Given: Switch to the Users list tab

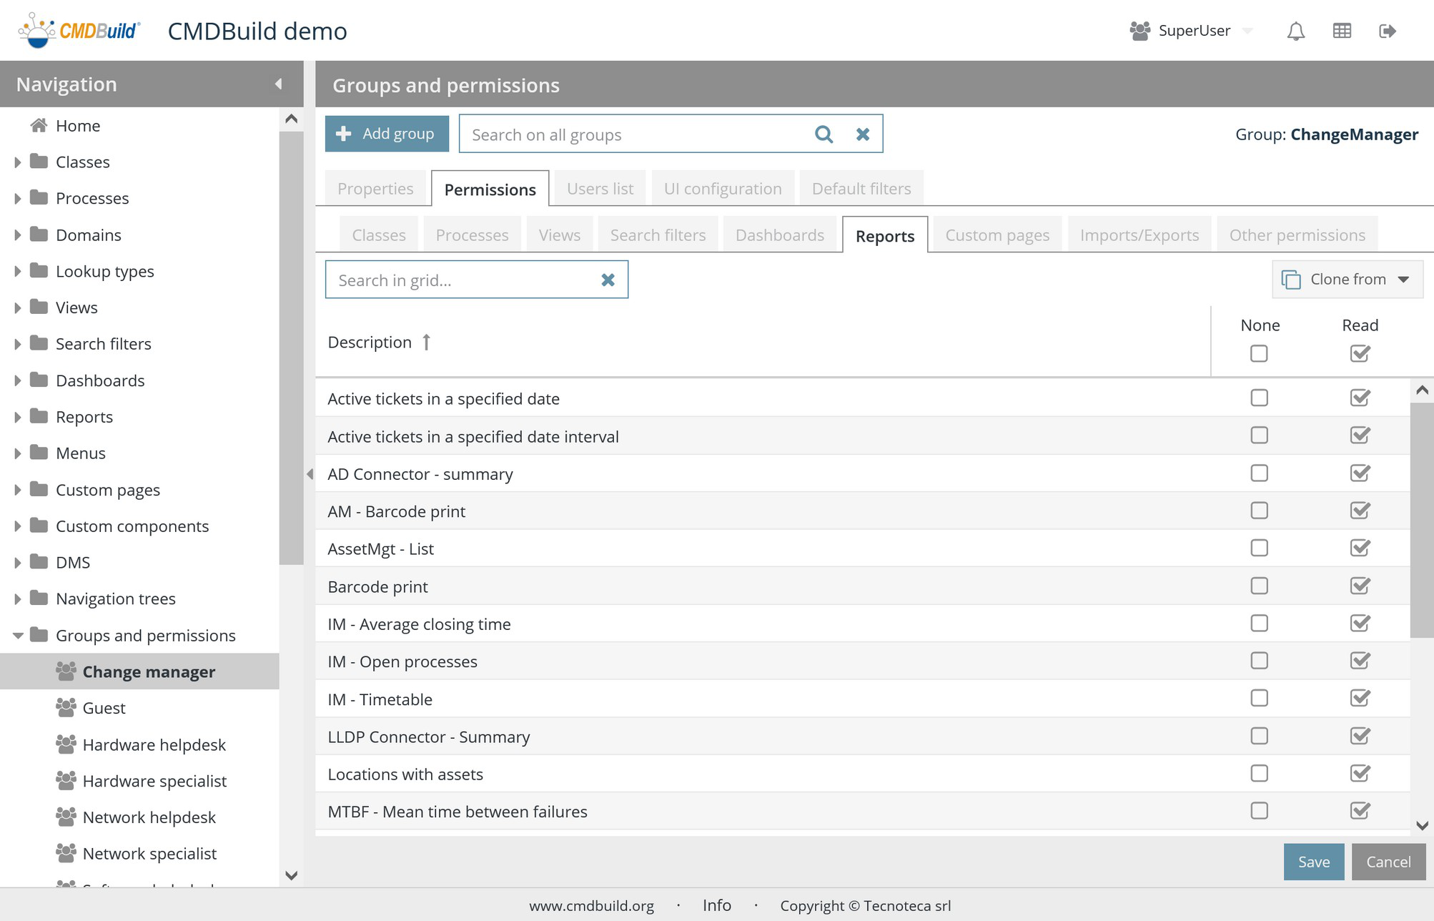Looking at the screenshot, I should (x=600, y=189).
